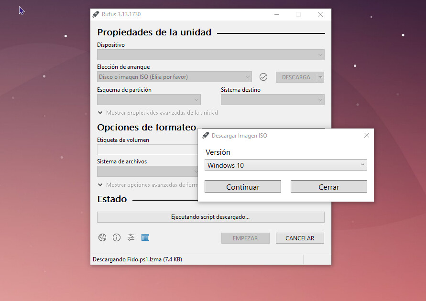Image resolution: width=426 pixels, height=301 pixels.
Task: Open the Rufus language selector globe icon
Action: coord(102,237)
